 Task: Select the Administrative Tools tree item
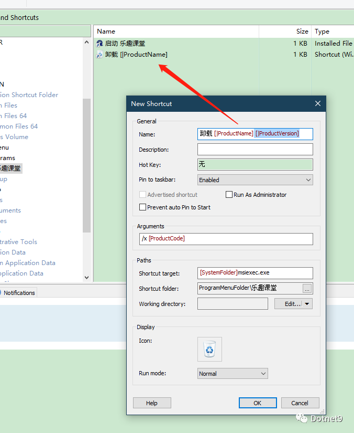(x=18, y=241)
